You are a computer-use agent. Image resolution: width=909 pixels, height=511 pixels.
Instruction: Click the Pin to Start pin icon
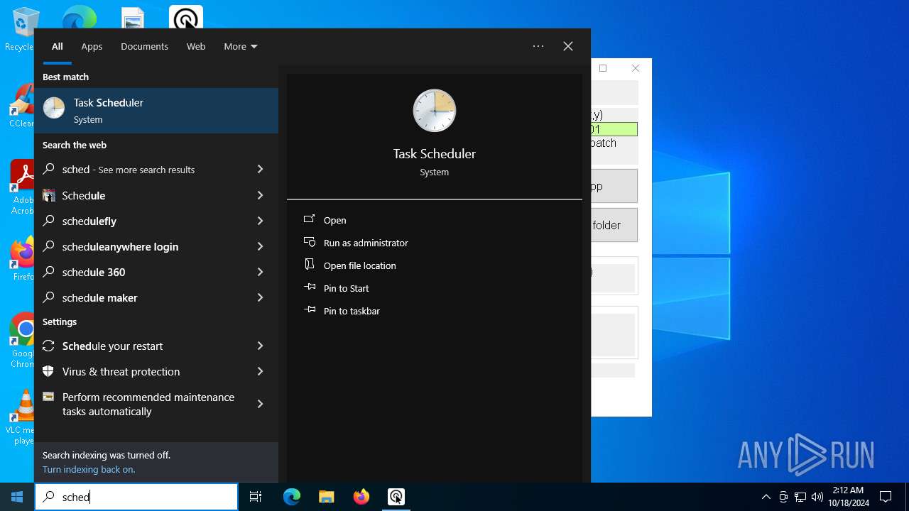point(310,287)
